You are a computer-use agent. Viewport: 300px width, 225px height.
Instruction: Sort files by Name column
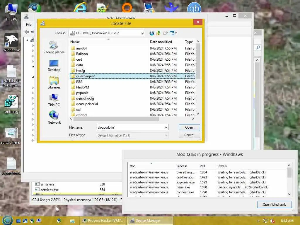(x=109, y=42)
